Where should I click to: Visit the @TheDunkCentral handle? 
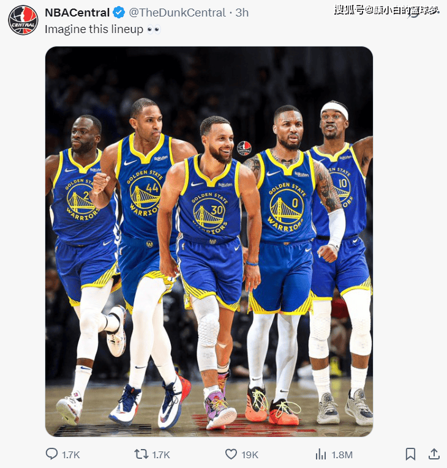(177, 12)
